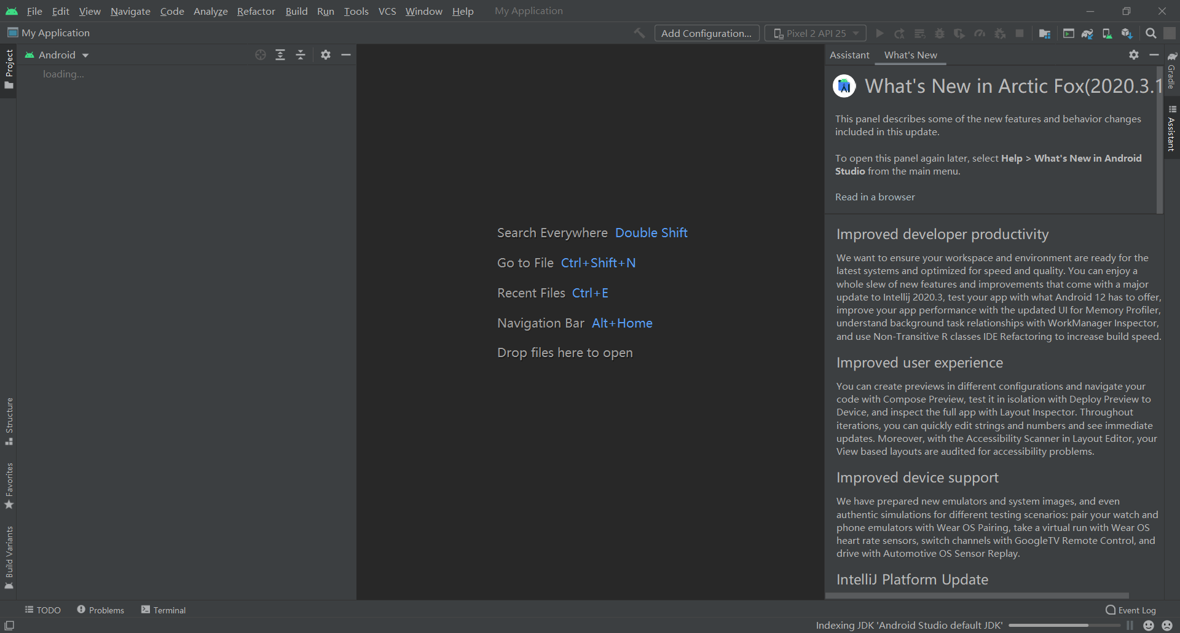Open the Code menu

pyautogui.click(x=172, y=11)
